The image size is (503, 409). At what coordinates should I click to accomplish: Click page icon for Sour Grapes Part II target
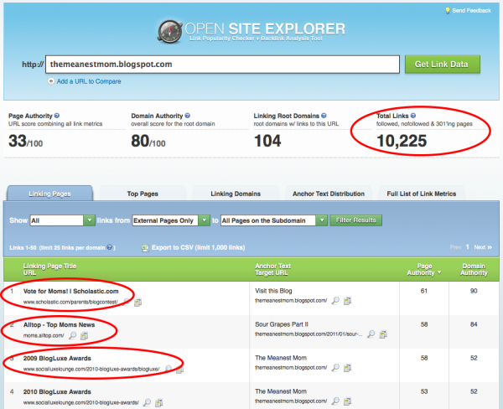pos(383,334)
